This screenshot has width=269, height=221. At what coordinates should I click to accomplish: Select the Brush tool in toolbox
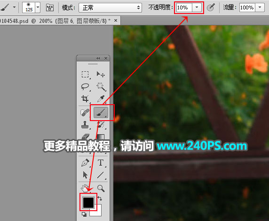click(101, 113)
